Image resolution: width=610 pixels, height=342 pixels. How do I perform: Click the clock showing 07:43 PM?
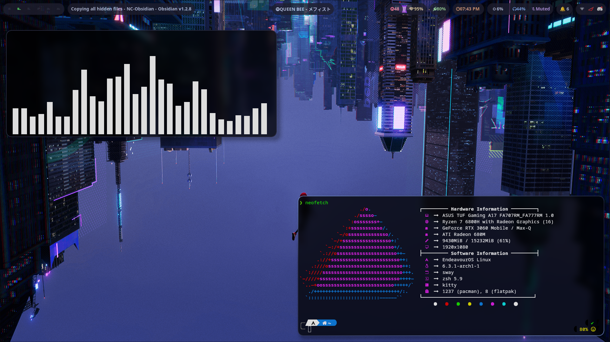pos(467,9)
